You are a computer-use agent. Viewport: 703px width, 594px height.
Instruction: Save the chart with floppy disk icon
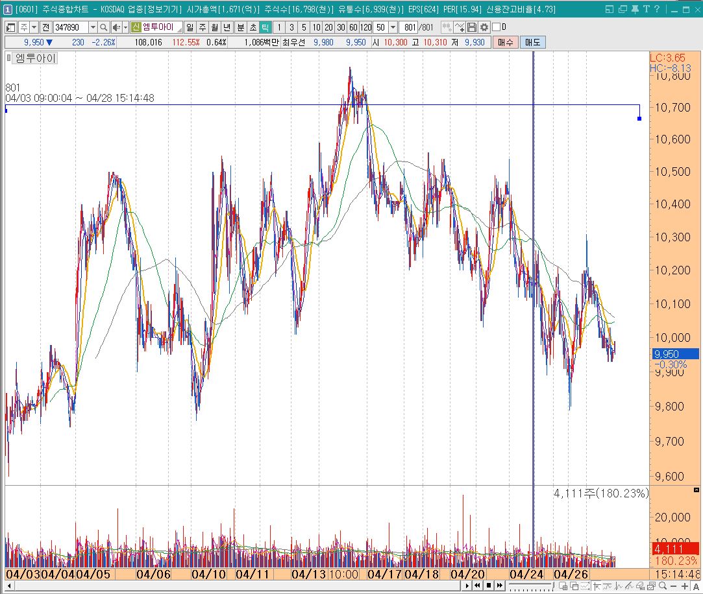pyautogui.click(x=472, y=27)
